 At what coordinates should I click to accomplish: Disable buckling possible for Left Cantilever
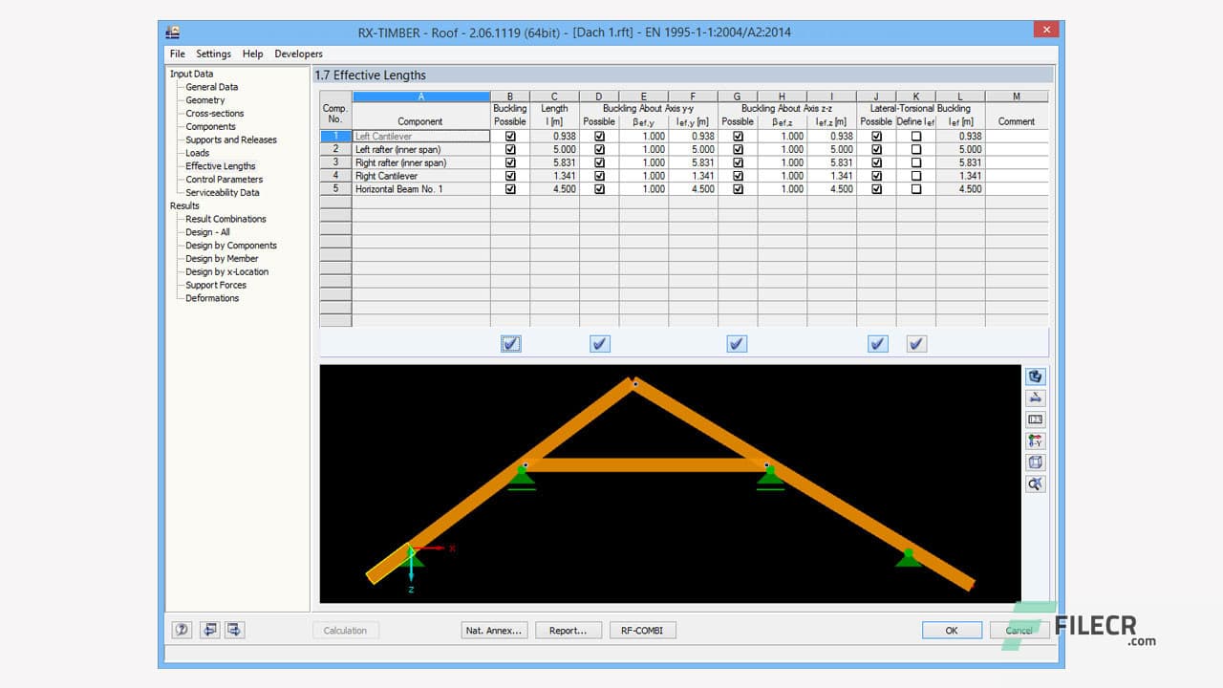tap(510, 136)
